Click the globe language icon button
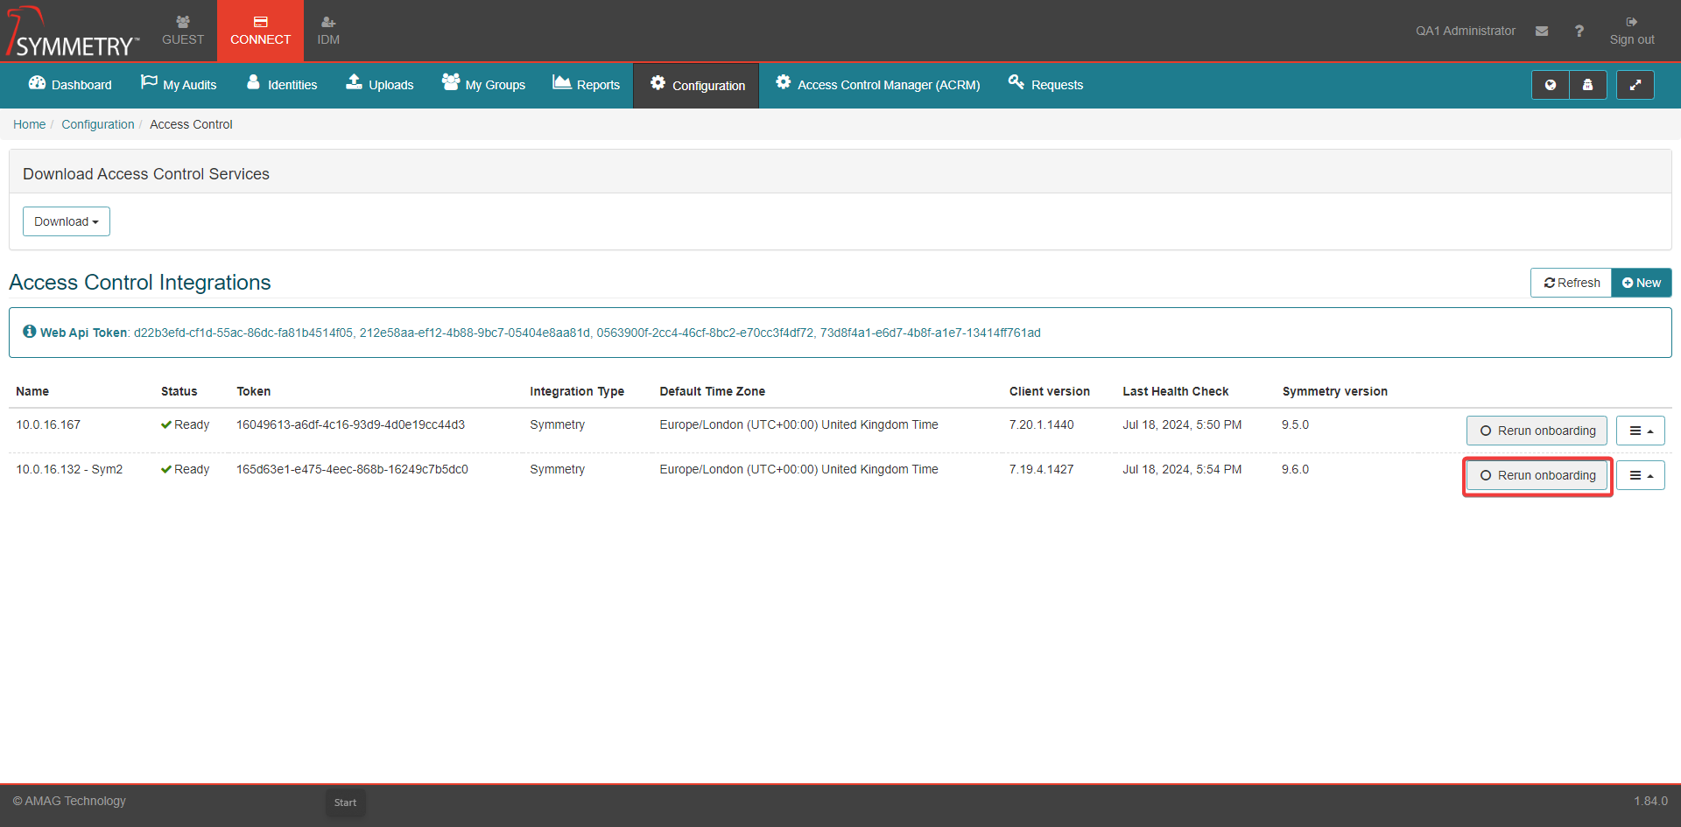Screen dimensions: 1681x827 tap(1550, 85)
